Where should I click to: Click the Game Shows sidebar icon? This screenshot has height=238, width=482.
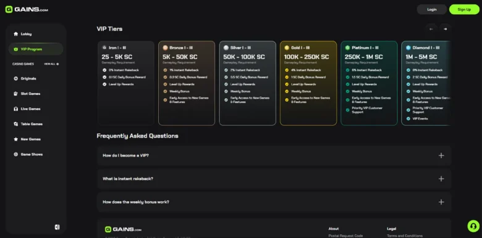pos(15,154)
